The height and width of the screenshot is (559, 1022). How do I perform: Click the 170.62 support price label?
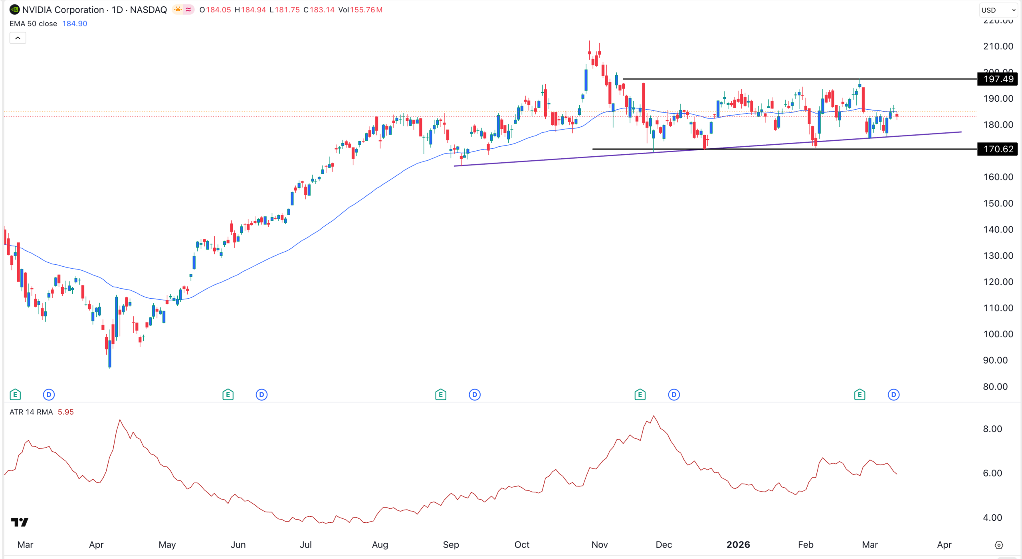(x=998, y=149)
